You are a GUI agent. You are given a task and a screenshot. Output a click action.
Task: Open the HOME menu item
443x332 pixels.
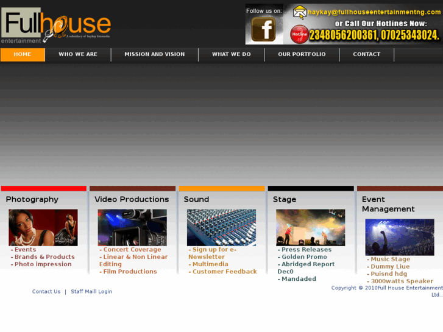pyautogui.click(x=23, y=54)
